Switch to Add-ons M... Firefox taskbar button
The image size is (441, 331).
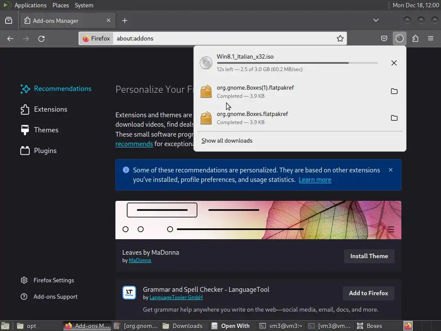pyautogui.click(x=87, y=326)
